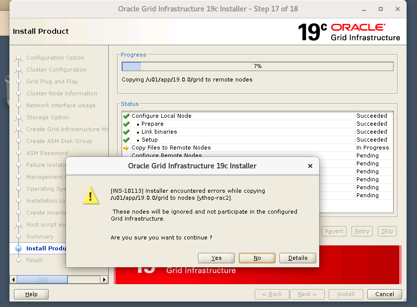Click the Help button
417x307 pixels.
pos(31,294)
